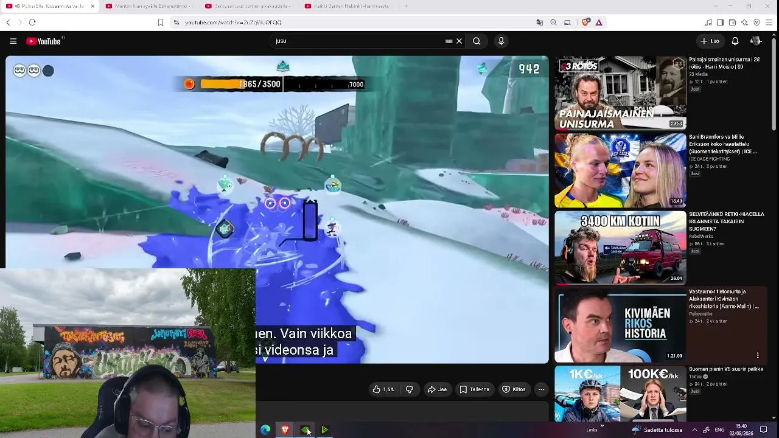Viewport: 779px width, 438px height.
Task: Open a new browser tab
Action: pyautogui.click(x=406, y=6)
